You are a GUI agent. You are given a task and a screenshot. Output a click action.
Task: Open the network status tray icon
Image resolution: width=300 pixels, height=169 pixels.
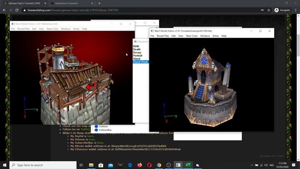[x=262, y=165]
